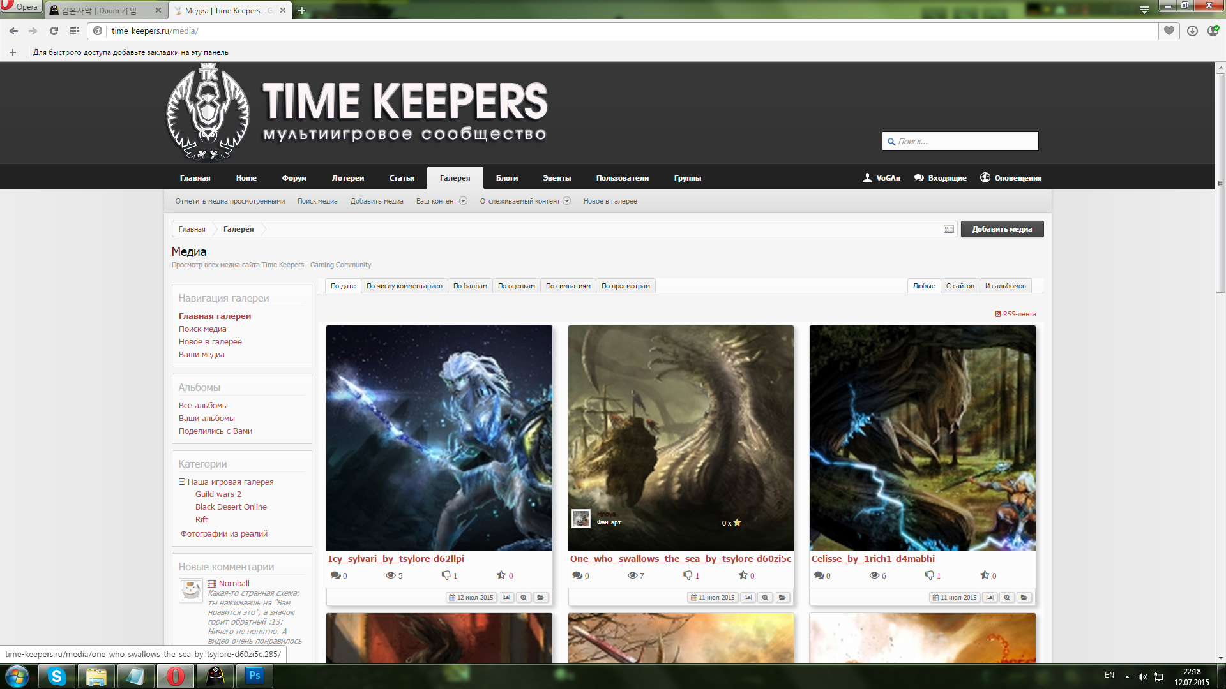
Task: Click the Поиск search field
Action: (x=960, y=141)
